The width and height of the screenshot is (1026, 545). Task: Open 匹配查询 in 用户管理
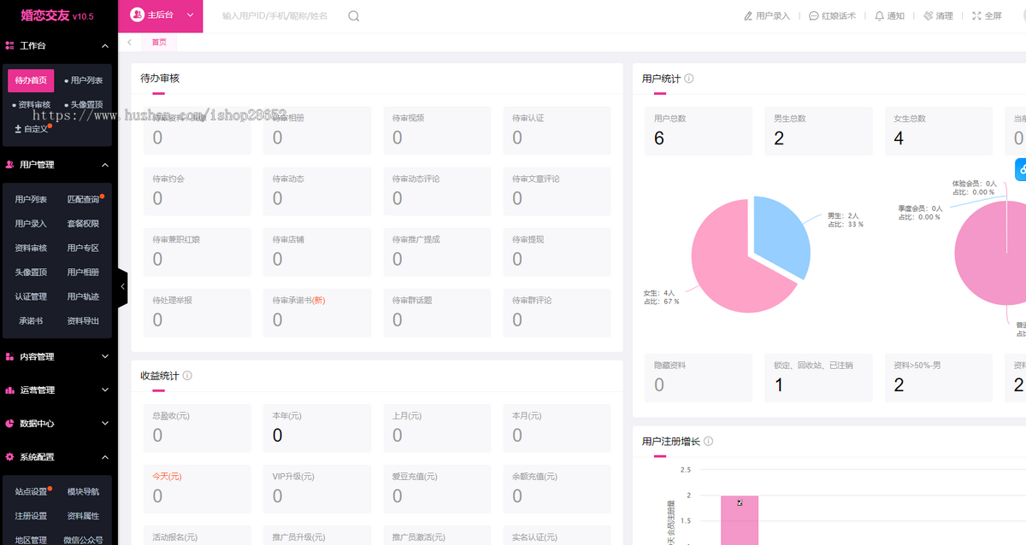83,200
